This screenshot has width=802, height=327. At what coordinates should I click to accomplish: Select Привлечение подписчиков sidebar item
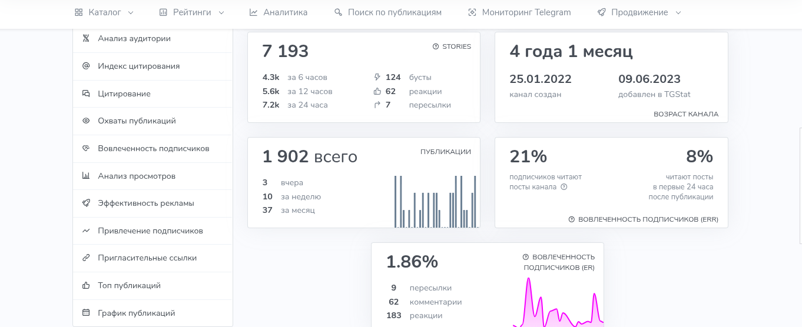point(153,231)
